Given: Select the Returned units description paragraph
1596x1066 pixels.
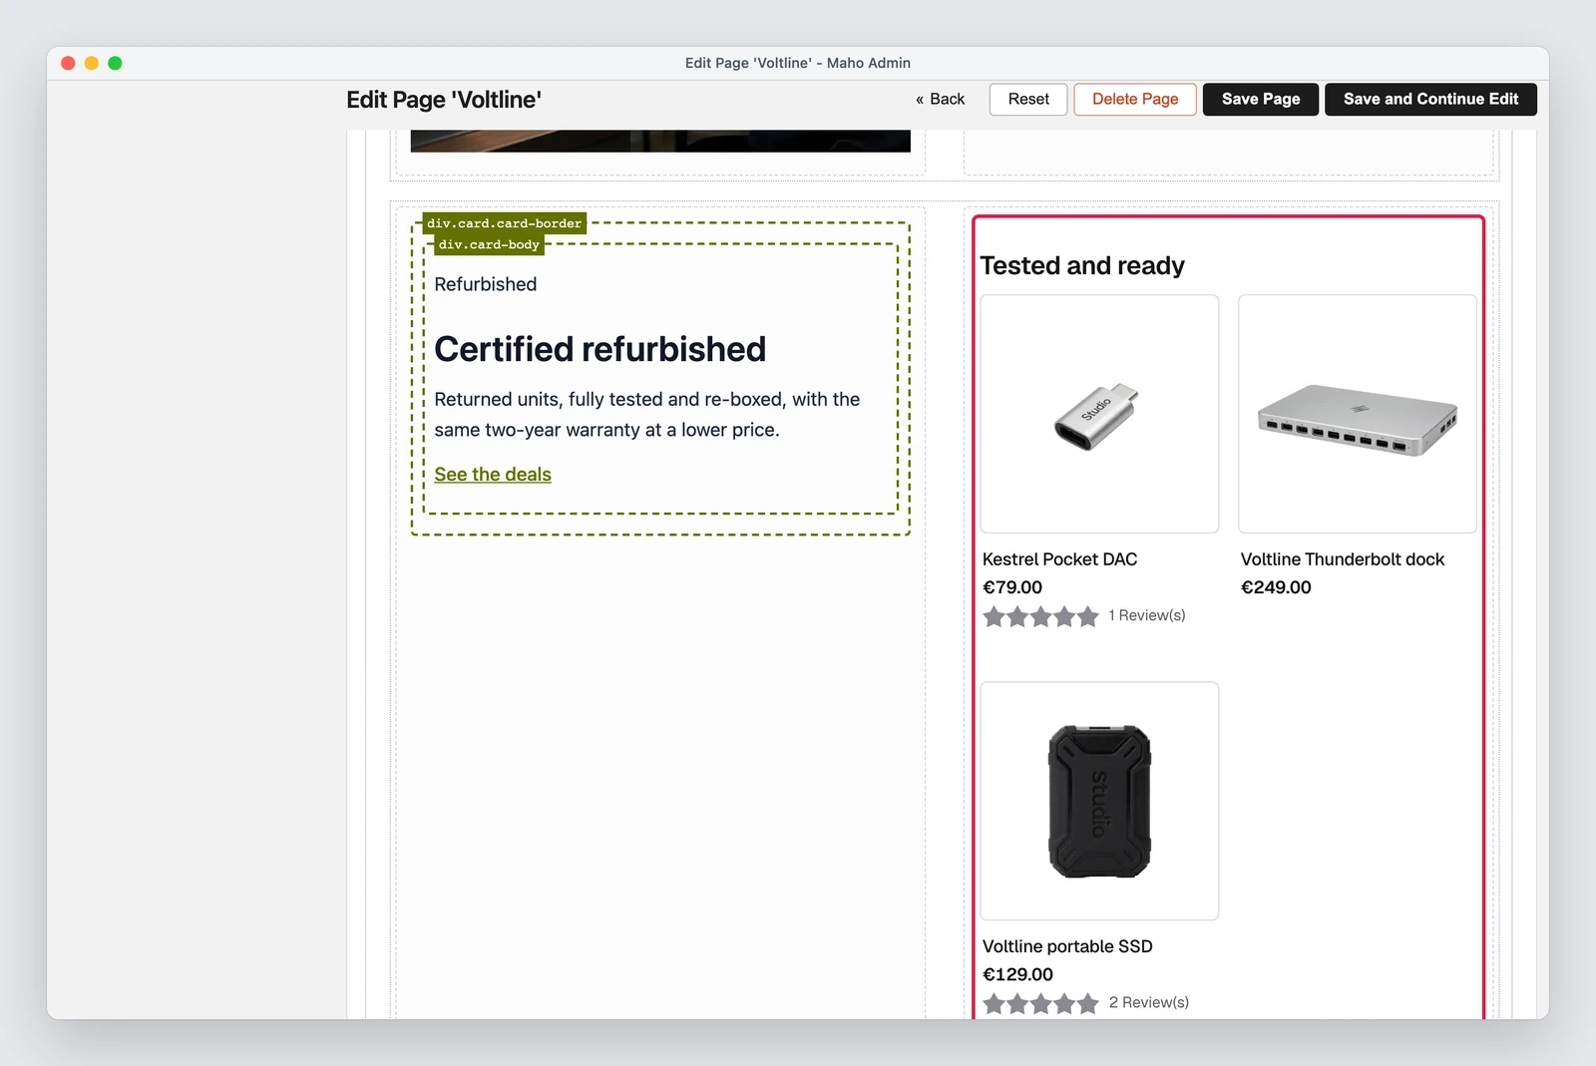Looking at the screenshot, I should pyautogui.click(x=647, y=414).
